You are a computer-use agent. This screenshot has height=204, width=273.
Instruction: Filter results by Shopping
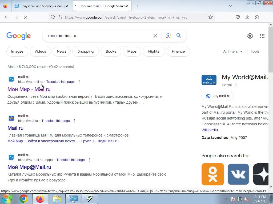point(86,51)
